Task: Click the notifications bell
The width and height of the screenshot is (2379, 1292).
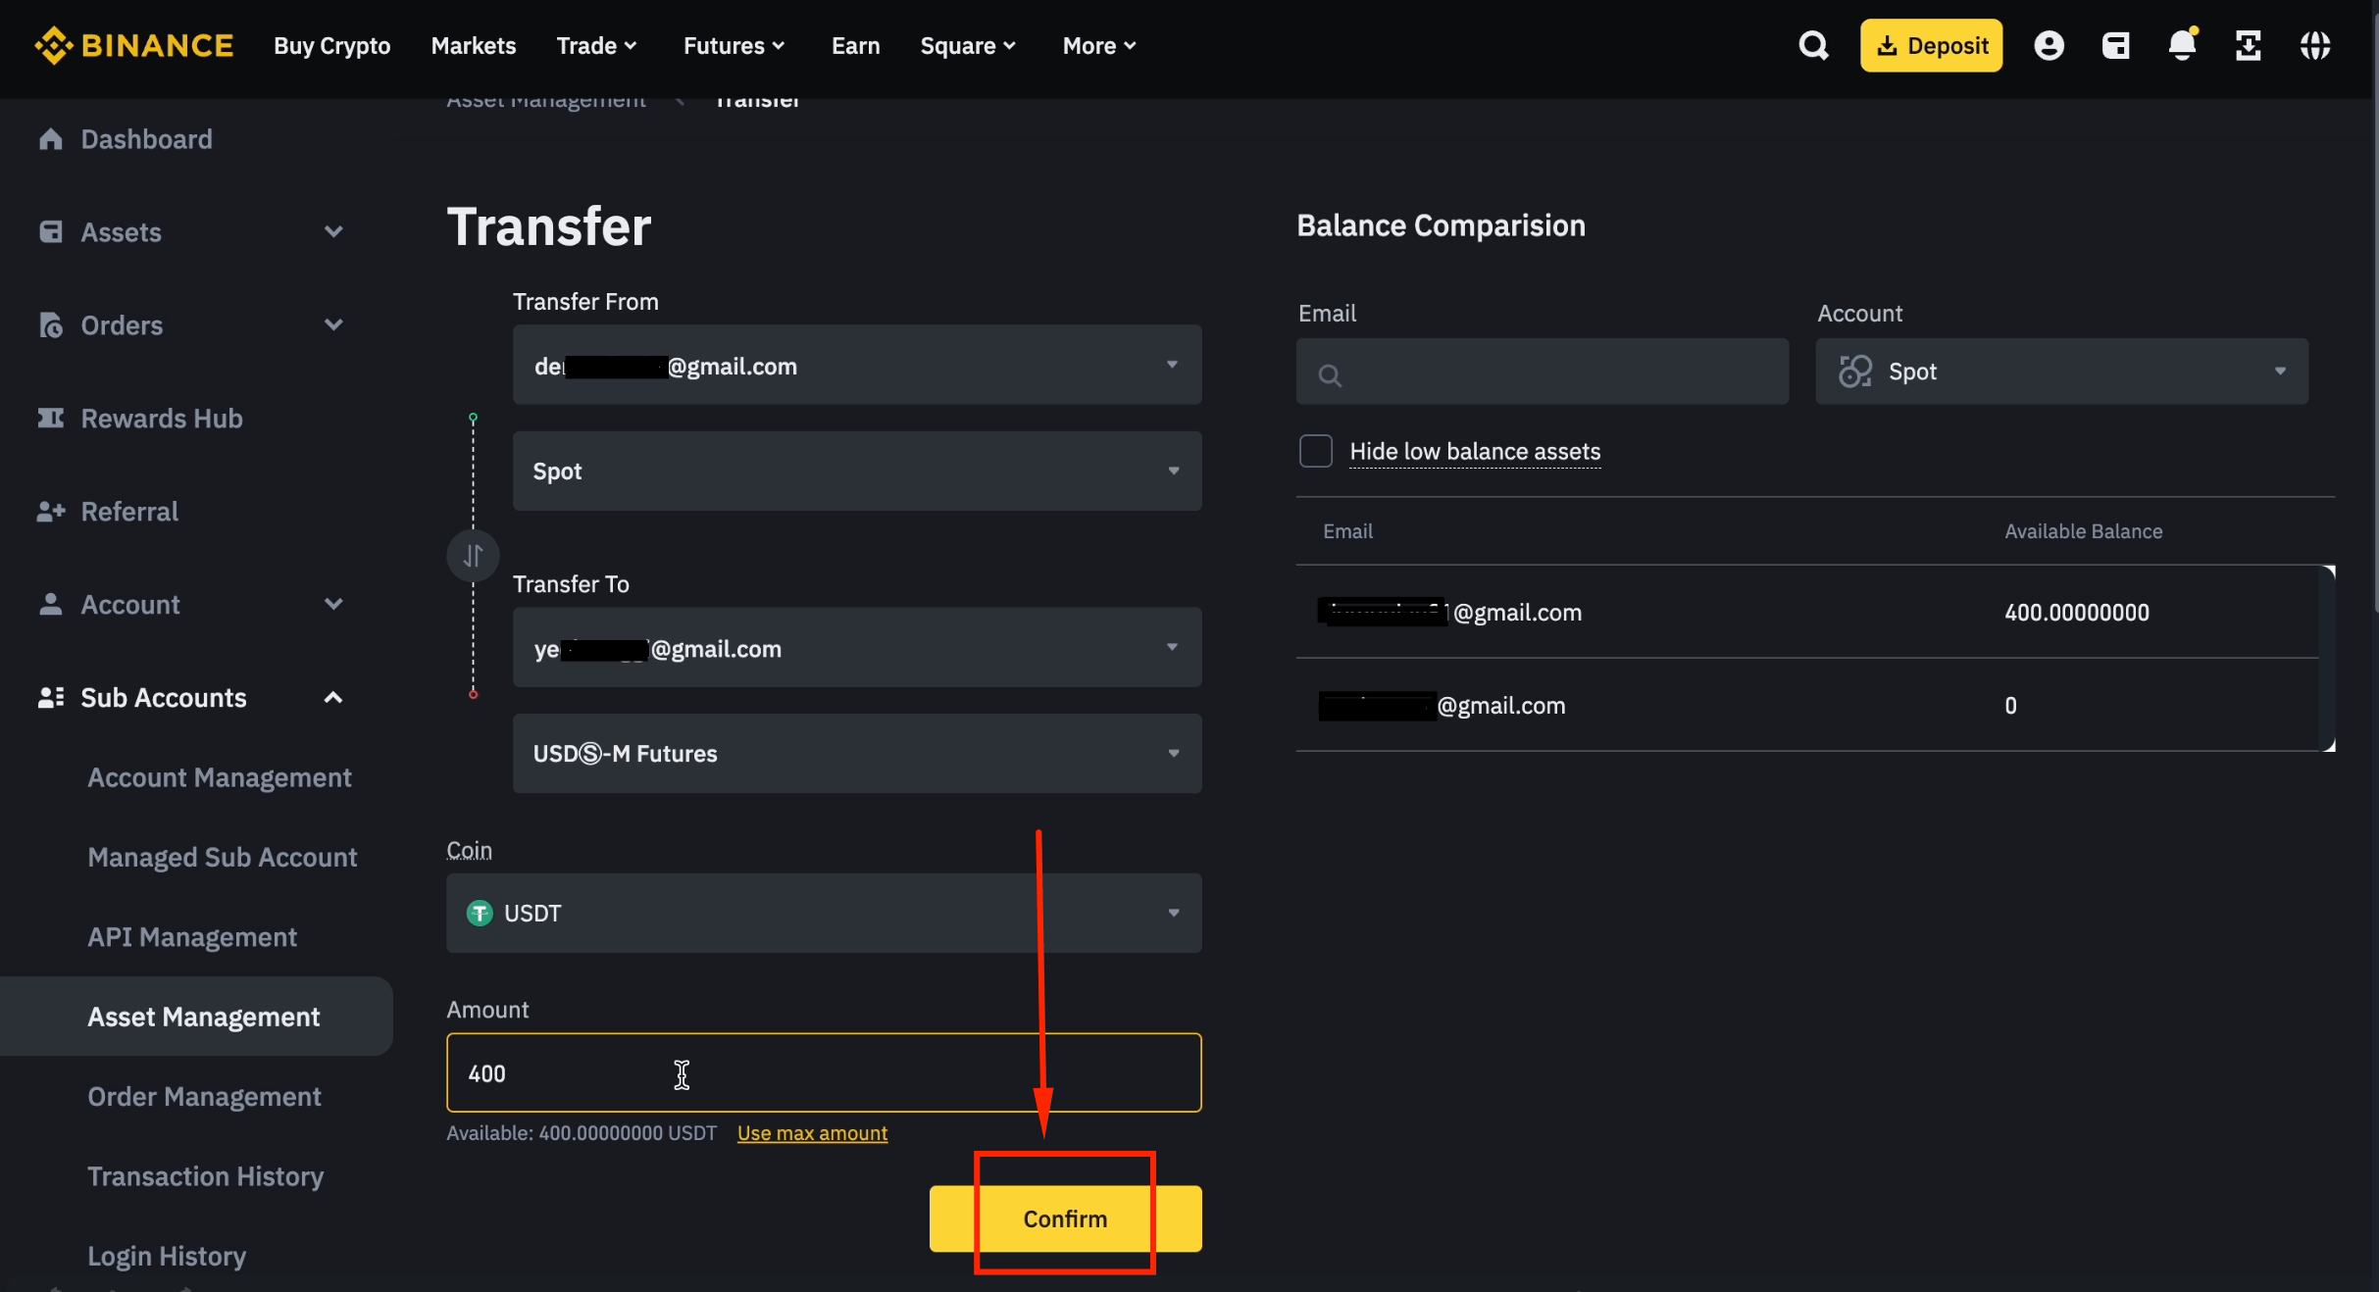Action: 2182,45
